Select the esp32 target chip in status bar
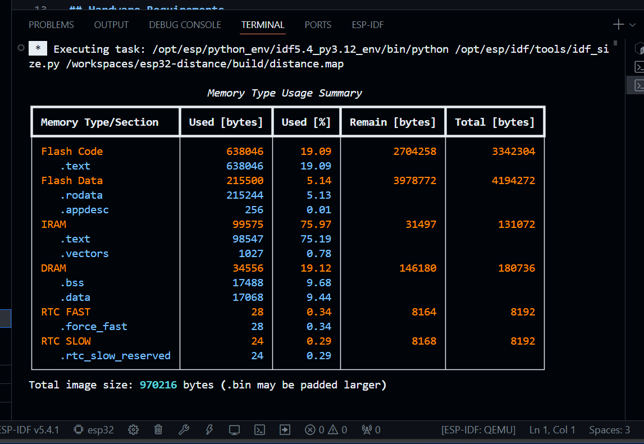This screenshot has height=444, width=644. pyautogui.click(x=94, y=430)
